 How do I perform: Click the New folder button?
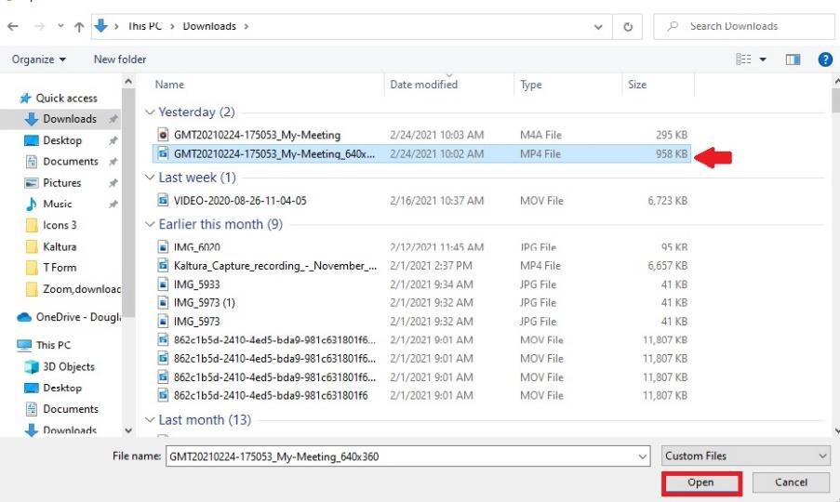pos(120,59)
